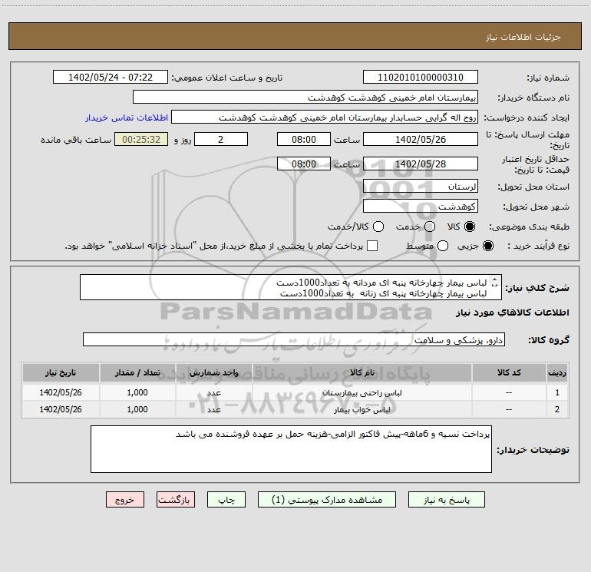Click the response deadline date 1402/05/26 field
The width and height of the screenshot is (591, 572).
tap(421, 139)
